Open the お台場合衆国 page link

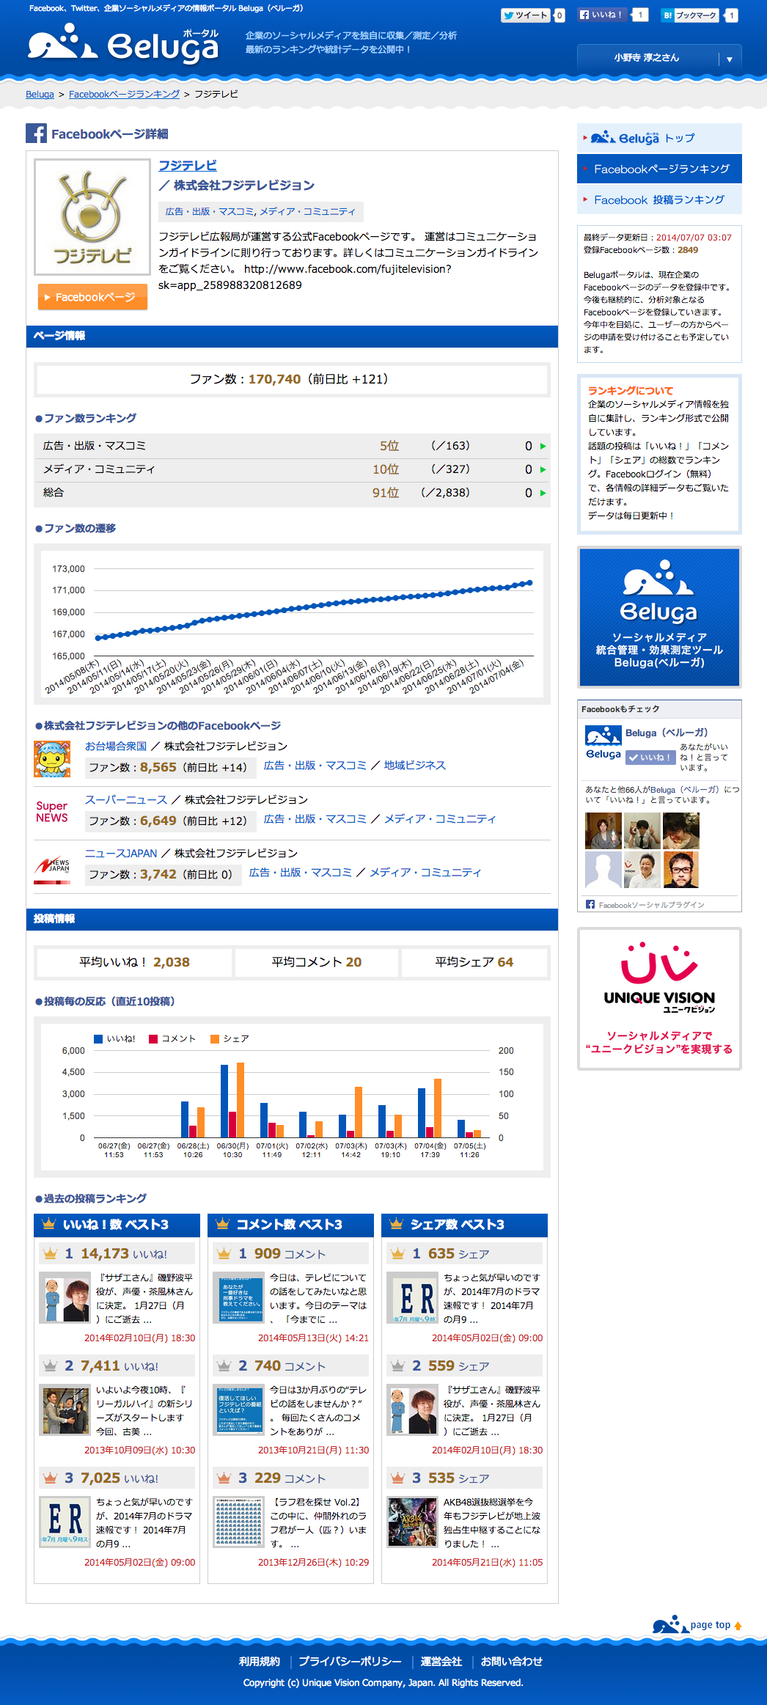tap(116, 746)
